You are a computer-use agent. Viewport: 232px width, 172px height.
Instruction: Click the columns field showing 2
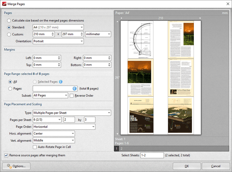click(x=69, y=120)
